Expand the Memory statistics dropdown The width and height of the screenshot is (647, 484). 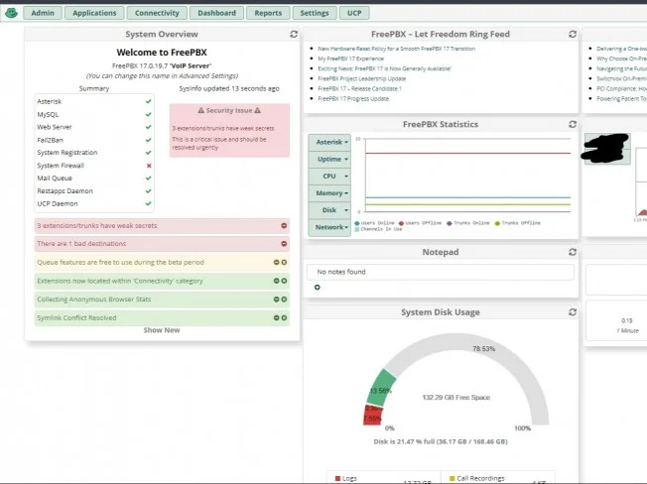click(328, 193)
